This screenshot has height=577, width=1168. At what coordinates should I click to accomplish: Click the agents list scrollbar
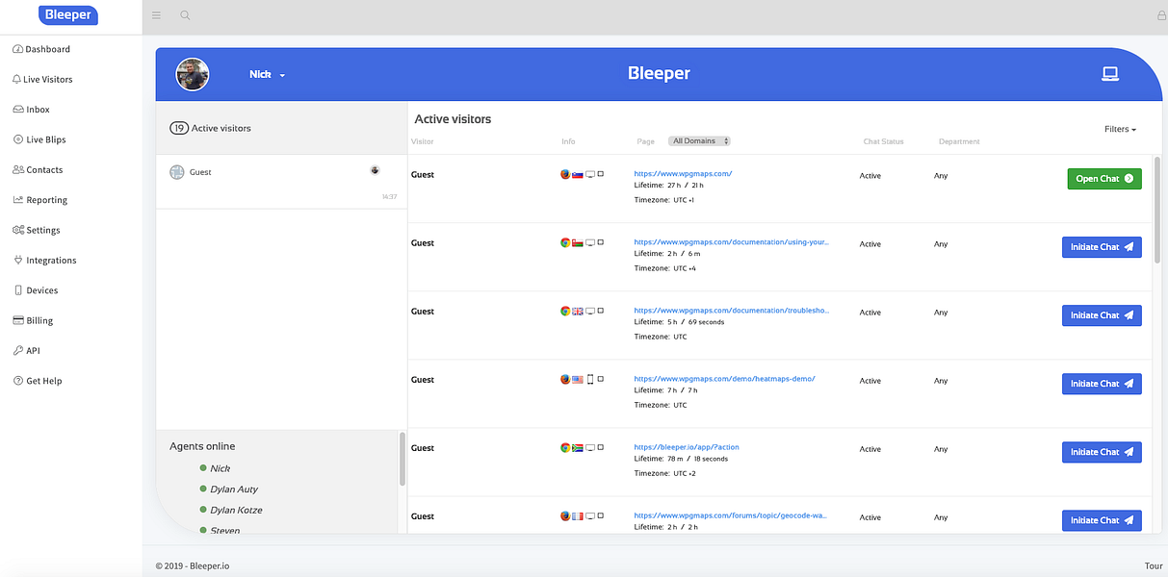pos(402,460)
